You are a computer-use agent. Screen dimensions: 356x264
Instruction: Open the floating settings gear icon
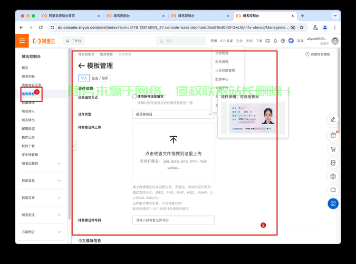pyautogui.click(x=333, y=176)
